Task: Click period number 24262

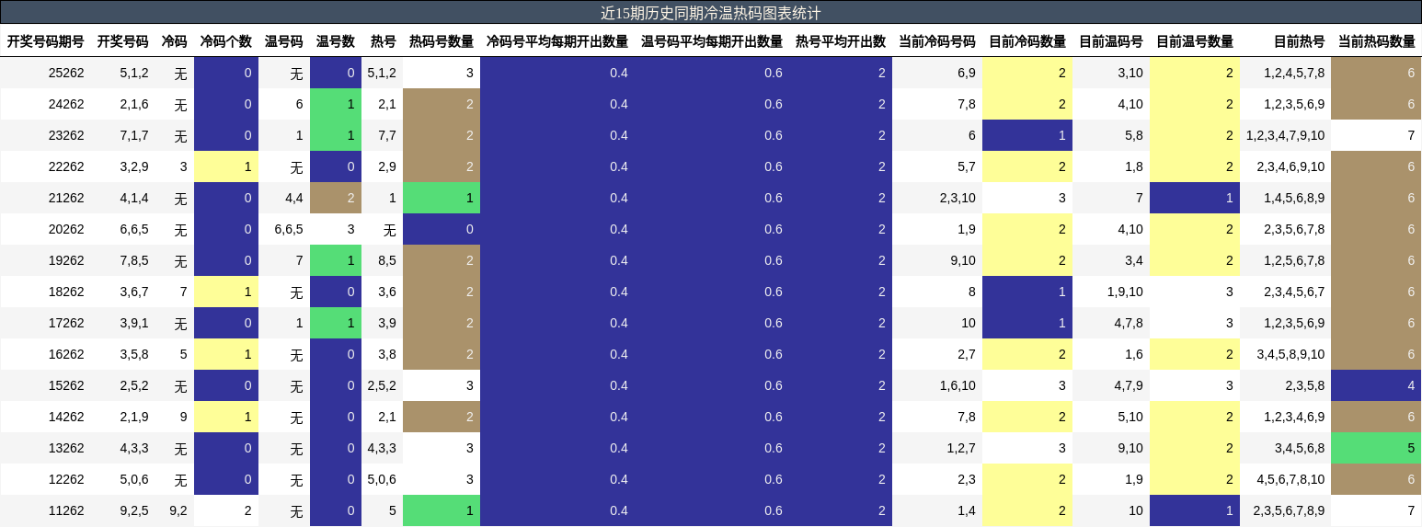Action: [66, 104]
